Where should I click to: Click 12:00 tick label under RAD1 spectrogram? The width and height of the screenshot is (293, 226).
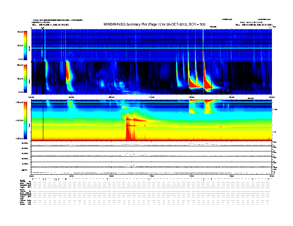point(152,97)
